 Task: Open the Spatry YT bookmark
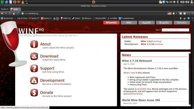(34, 18)
